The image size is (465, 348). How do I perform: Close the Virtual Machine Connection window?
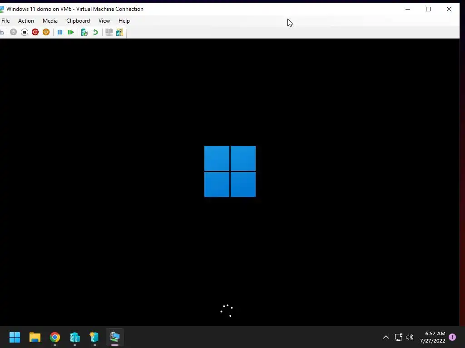pos(449,9)
